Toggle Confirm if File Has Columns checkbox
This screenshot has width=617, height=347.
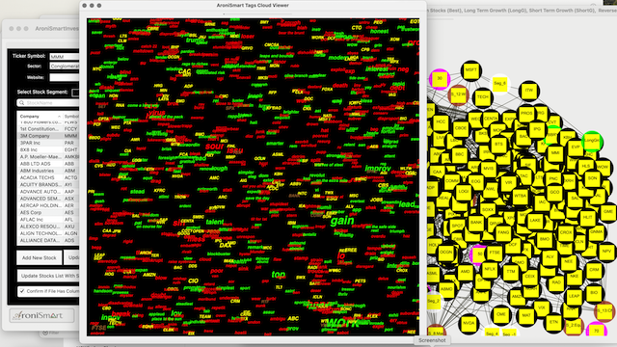point(21,291)
